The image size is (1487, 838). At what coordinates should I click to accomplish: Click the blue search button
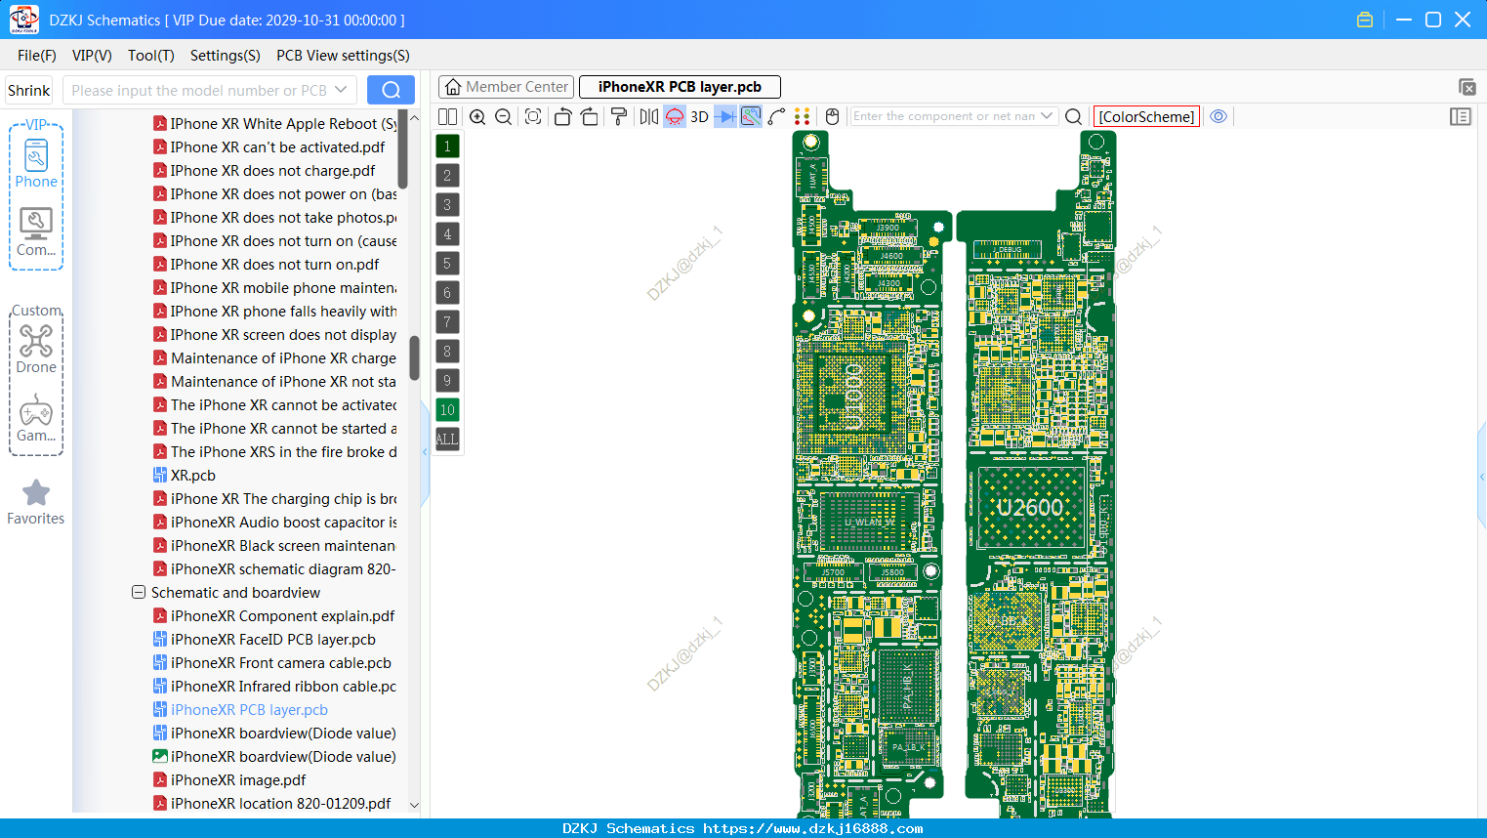pyautogui.click(x=391, y=90)
